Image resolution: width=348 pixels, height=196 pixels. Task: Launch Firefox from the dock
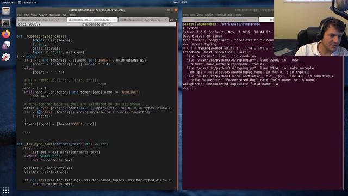point(6,34)
